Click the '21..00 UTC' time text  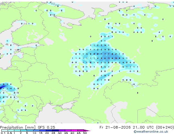coord(144,127)
